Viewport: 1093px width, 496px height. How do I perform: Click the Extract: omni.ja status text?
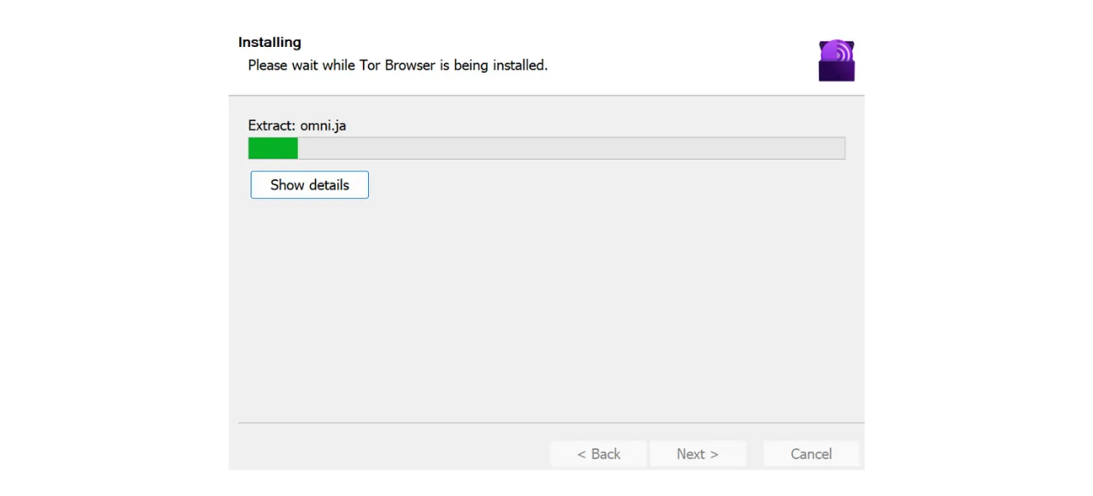click(x=296, y=125)
